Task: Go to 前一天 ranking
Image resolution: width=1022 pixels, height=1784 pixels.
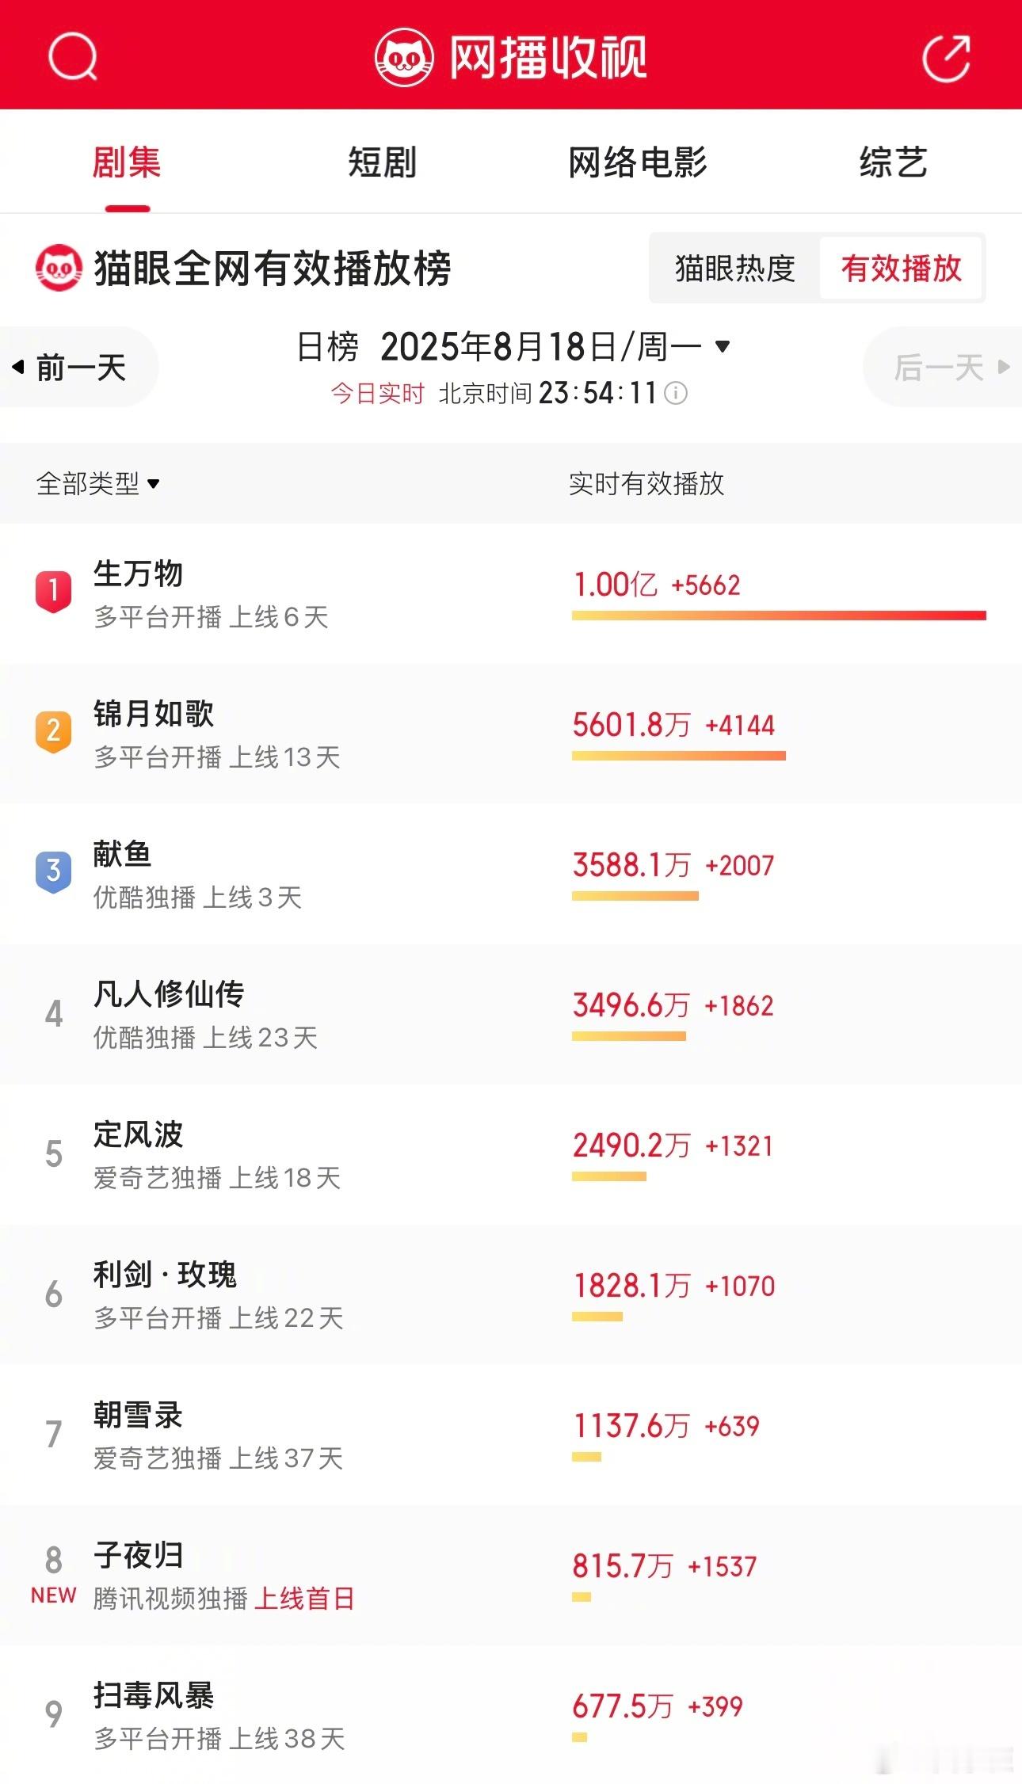Action: pos(78,368)
